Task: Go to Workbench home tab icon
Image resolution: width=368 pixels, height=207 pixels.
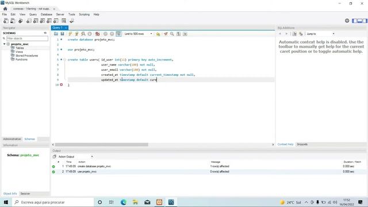Action: [5, 9]
